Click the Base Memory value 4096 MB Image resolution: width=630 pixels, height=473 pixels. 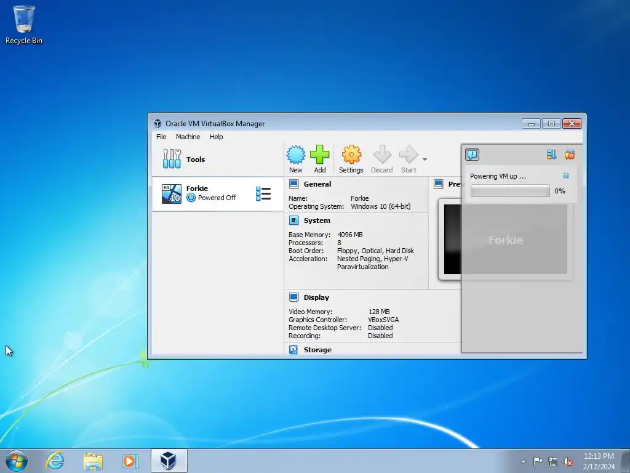pyautogui.click(x=350, y=235)
